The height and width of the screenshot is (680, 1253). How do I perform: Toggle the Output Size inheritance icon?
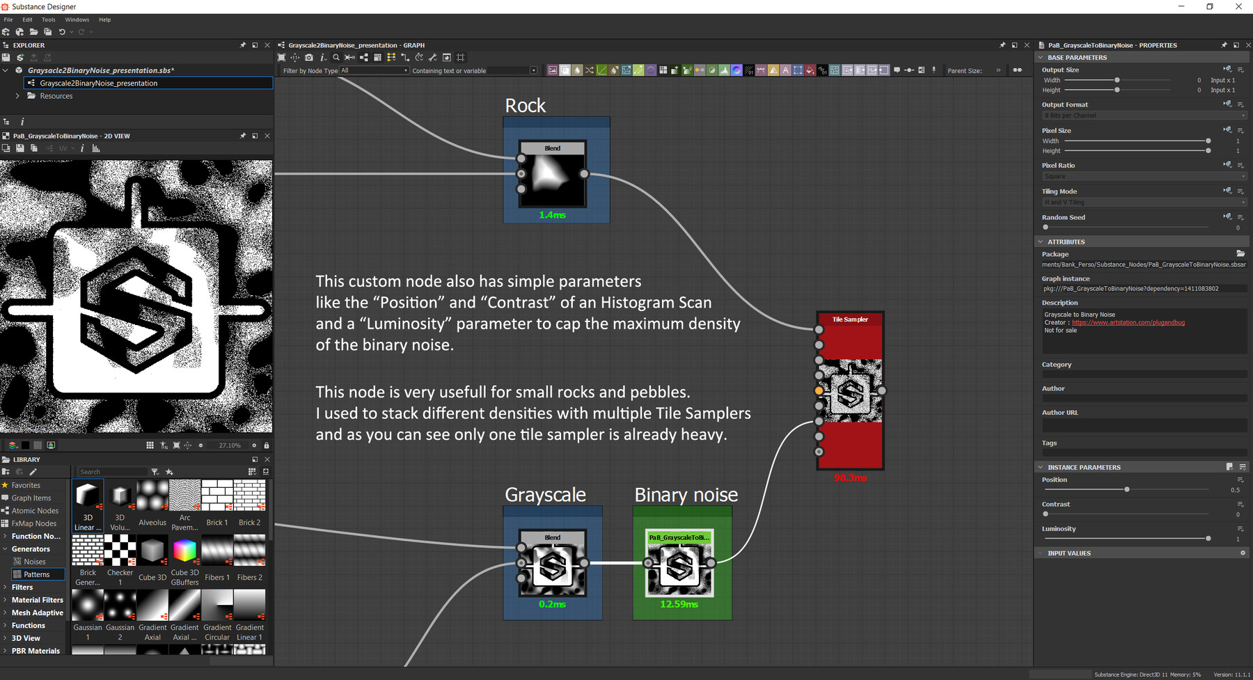tap(1227, 70)
